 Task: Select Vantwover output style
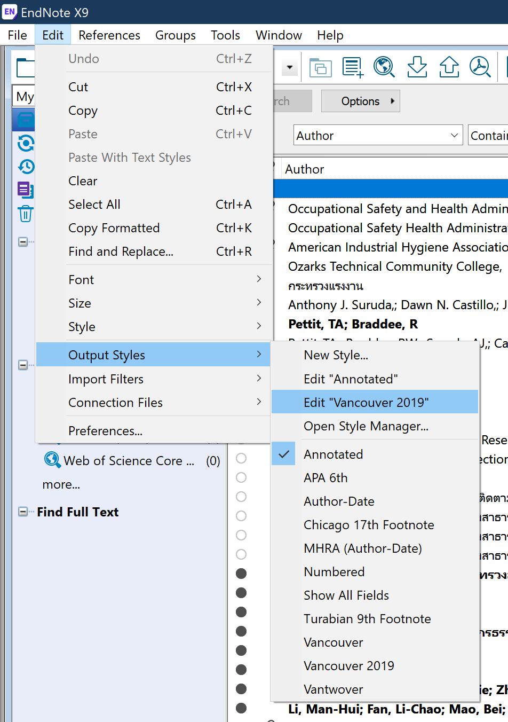coord(375,689)
